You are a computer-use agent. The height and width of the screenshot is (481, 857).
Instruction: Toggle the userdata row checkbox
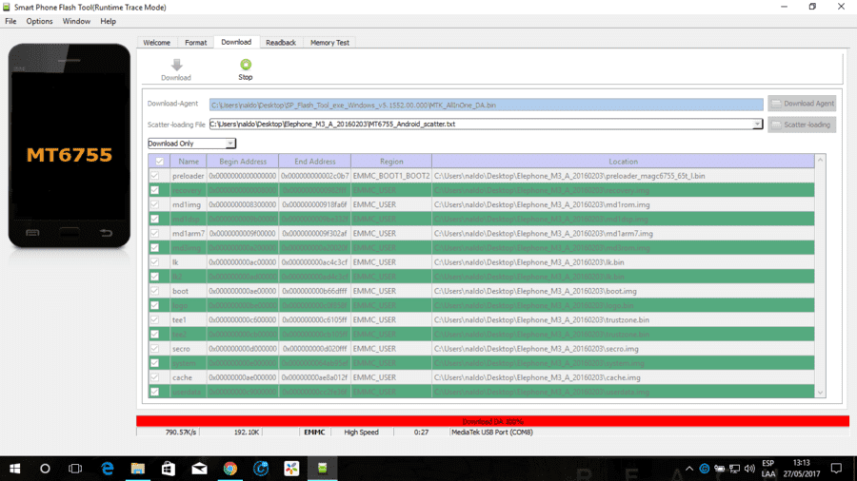click(154, 392)
